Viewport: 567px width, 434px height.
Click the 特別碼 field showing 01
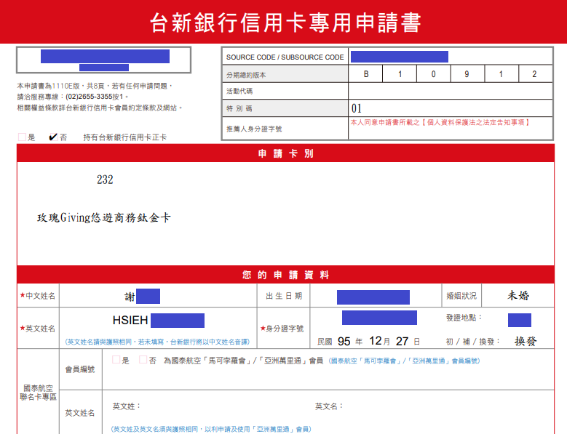(451, 108)
